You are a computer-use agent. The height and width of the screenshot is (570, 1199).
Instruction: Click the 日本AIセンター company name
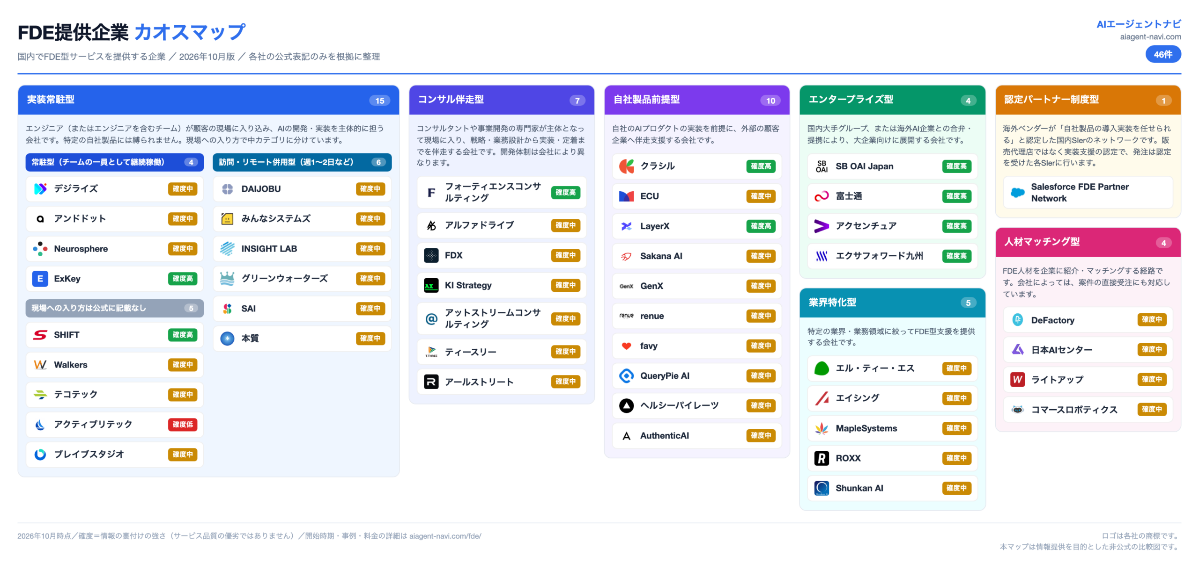point(1062,350)
